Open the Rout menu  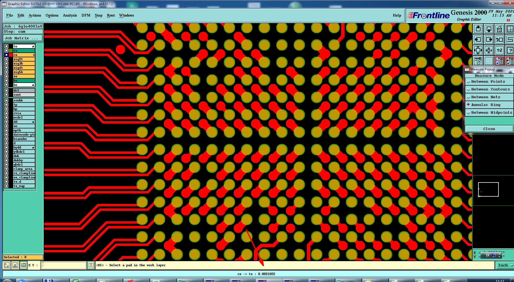click(111, 15)
